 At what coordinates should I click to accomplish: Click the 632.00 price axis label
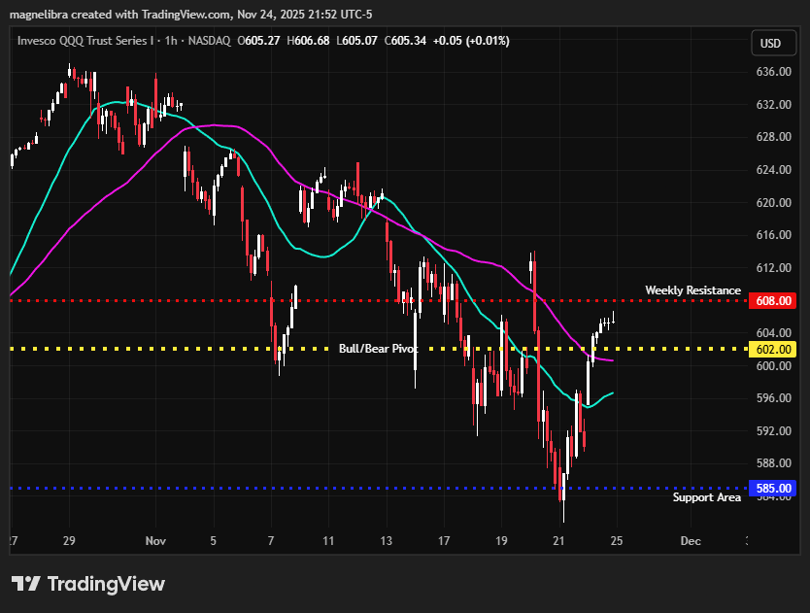point(773,104)
